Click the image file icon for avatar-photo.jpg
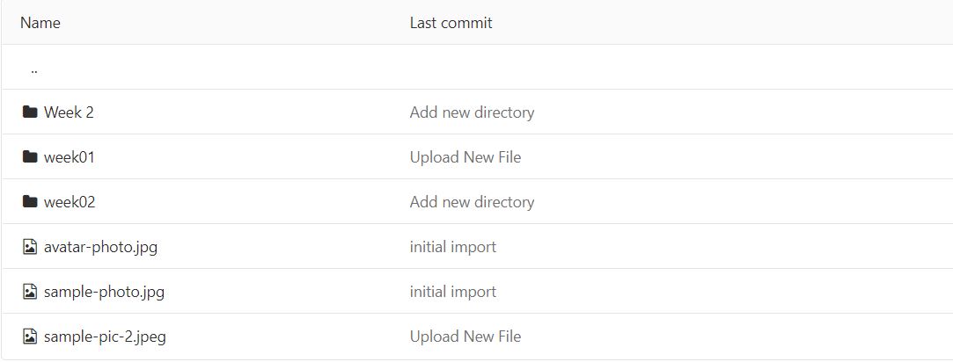This screenshot has height=362, width=953. [30, 247]
